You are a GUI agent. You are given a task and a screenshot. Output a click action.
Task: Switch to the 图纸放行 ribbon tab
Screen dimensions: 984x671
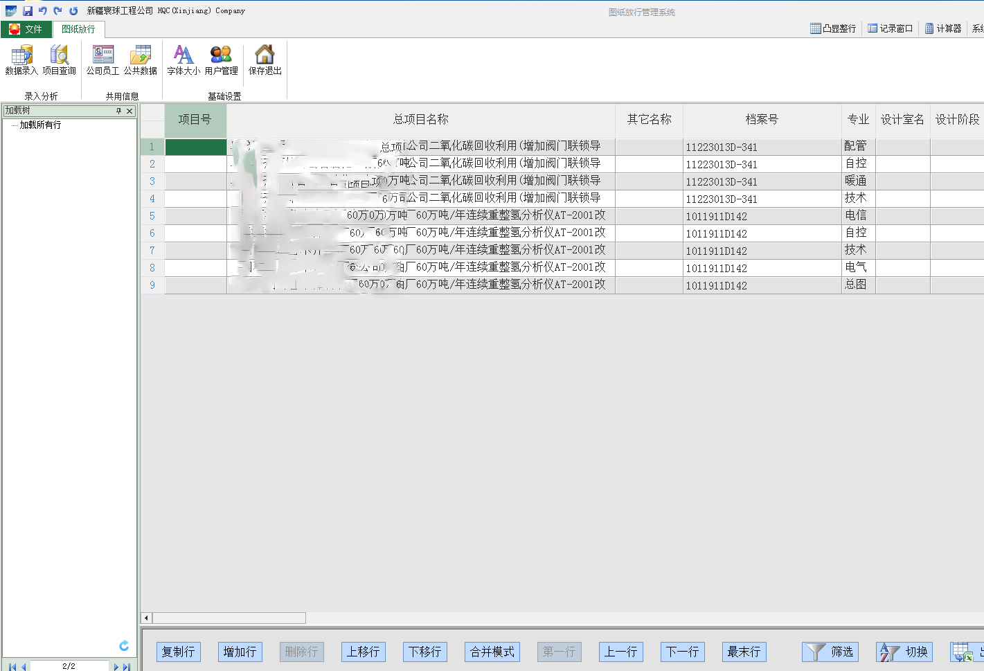tap(78, 29)
